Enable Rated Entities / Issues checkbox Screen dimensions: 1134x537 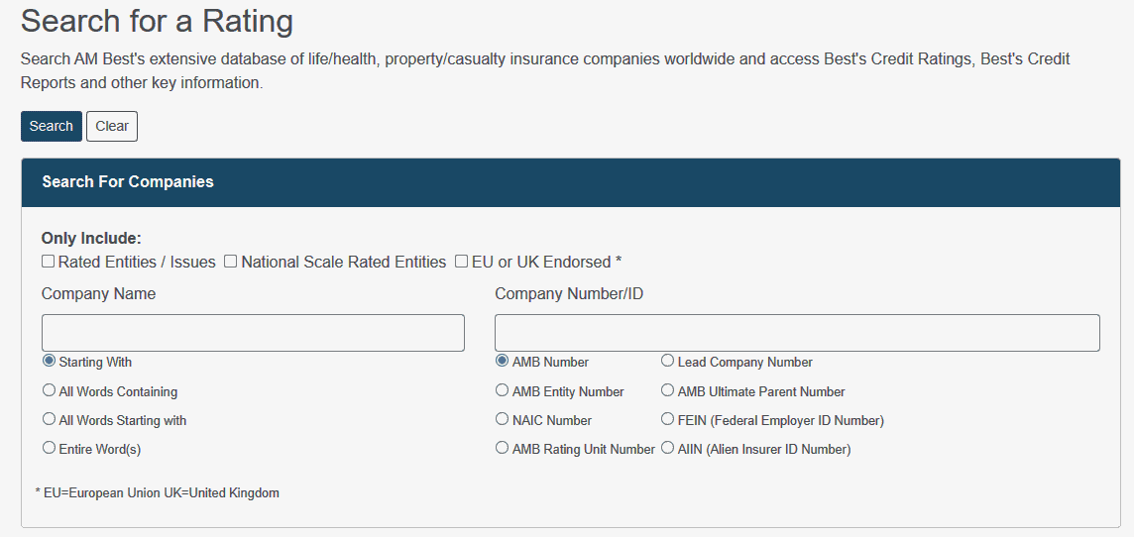click(x=48, y=262)
